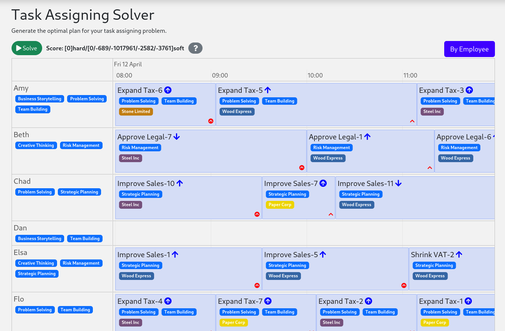This screenshot has height=331, width=505.
Task: Click Wood Express badge on Expand Tax-5
Action: pyautogui.click(x=237, y=111)
